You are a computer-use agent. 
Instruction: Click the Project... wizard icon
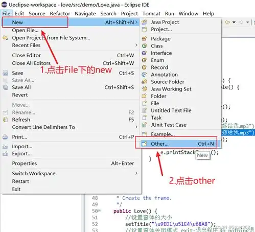coord(144,29)
